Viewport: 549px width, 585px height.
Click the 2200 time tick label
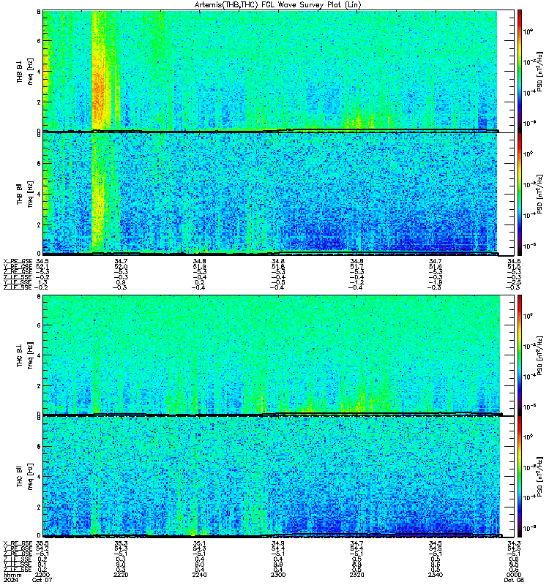tap(42, 575)
